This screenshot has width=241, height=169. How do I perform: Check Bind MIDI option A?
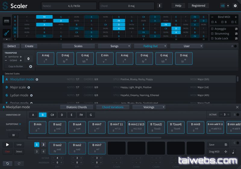click(x=212, y=22)
